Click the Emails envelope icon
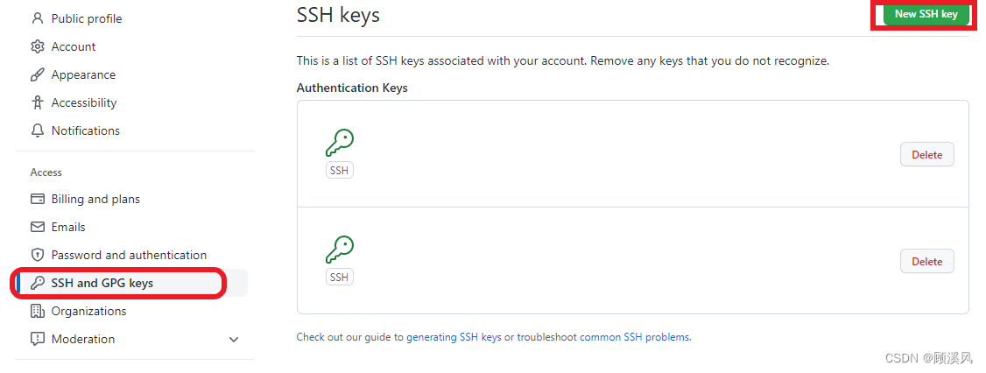 pos(37,227)
